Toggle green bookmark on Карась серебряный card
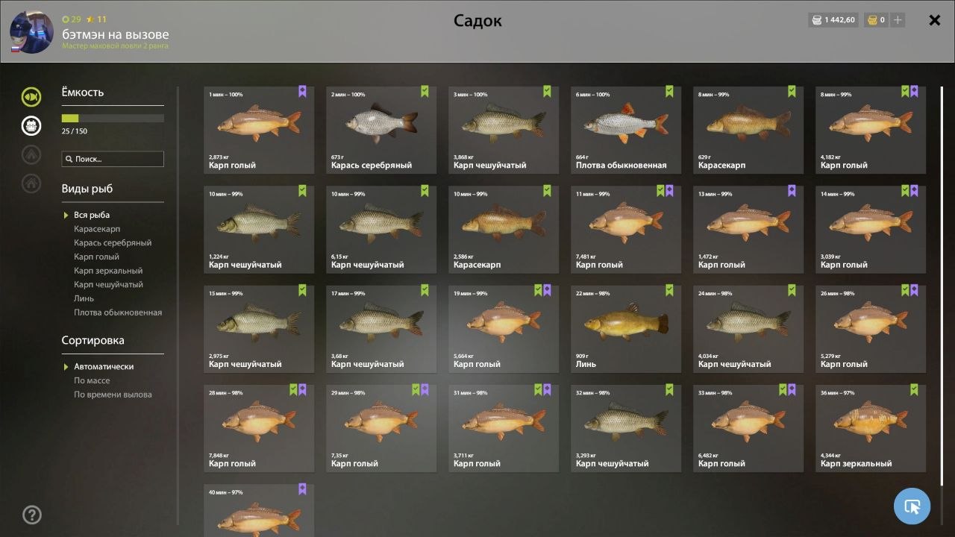Viewport: 955px width, 537px height. 425,92
